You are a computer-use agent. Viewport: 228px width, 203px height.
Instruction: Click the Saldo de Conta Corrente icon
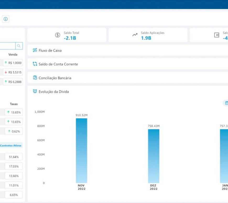(x=35, y=64)
